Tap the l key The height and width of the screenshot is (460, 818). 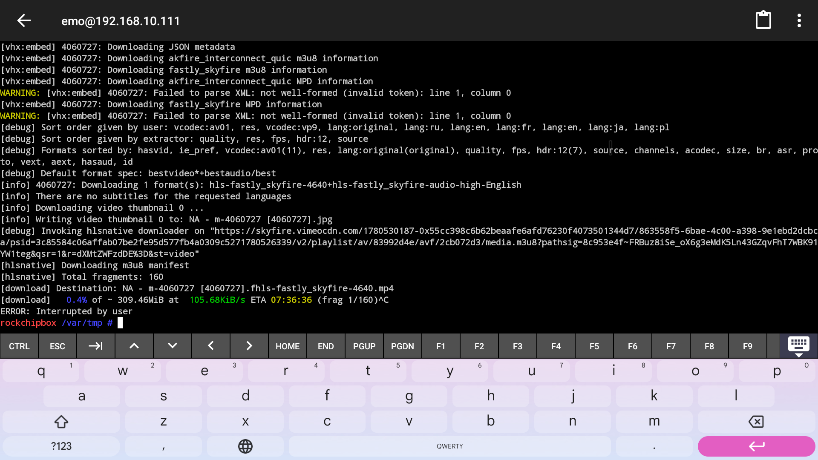click(736, 396)
